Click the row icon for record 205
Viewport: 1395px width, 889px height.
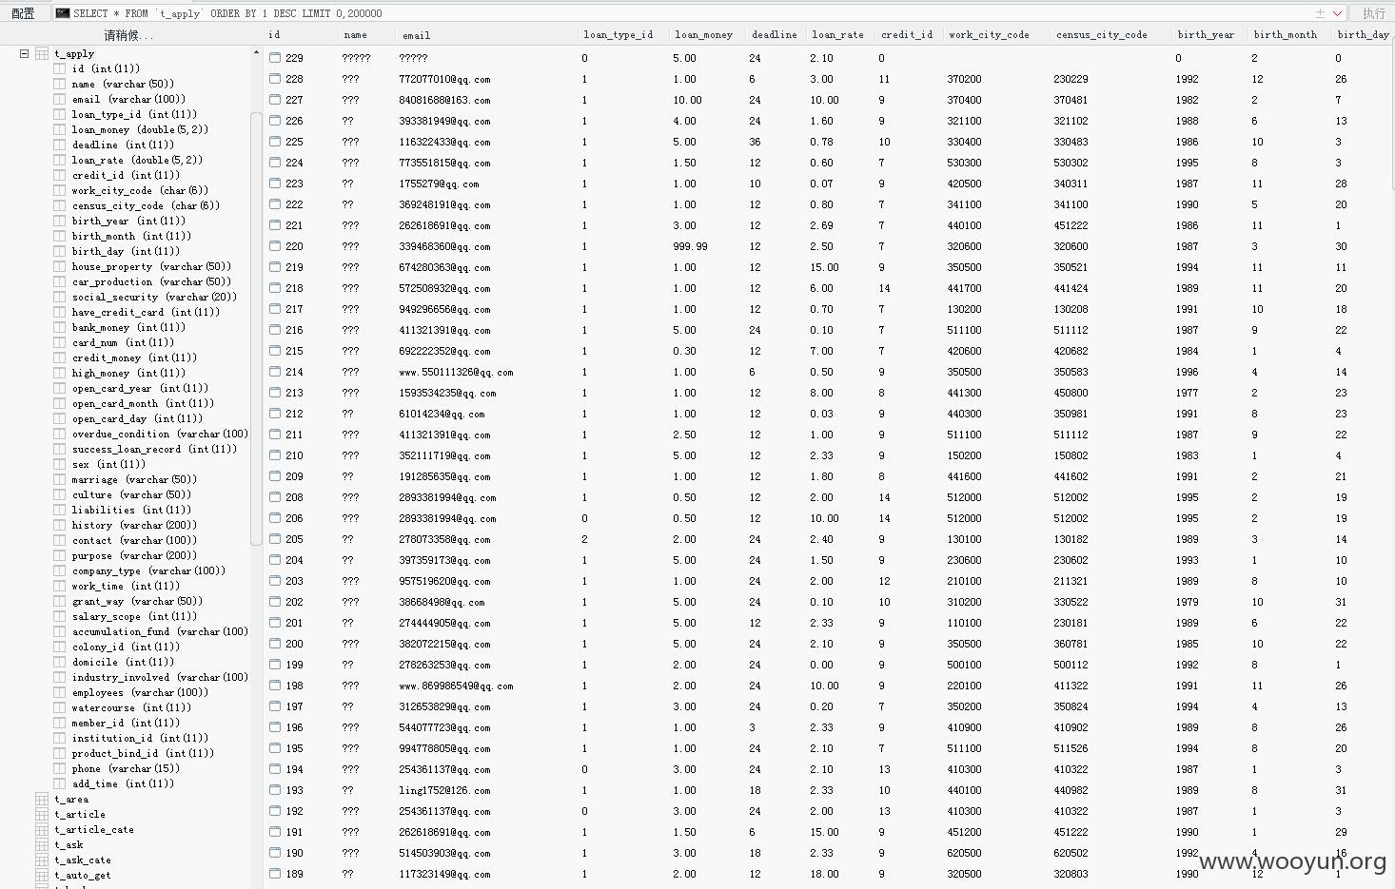(x=275, y=539)
